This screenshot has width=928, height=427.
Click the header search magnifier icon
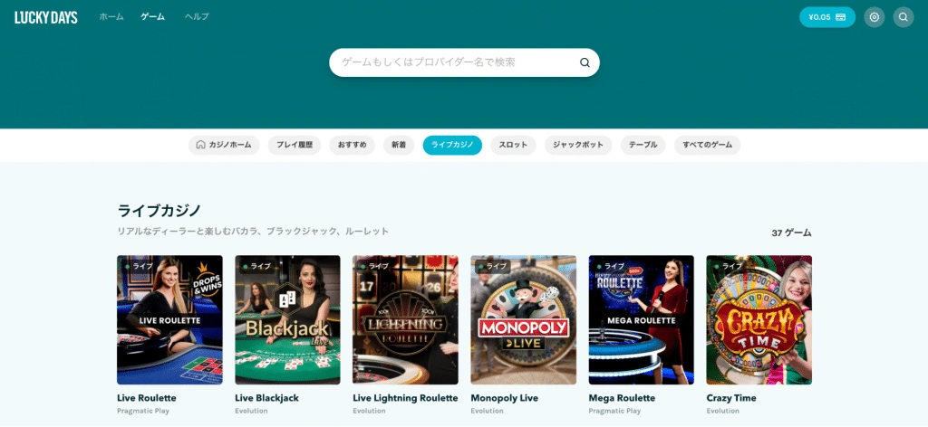904,17
